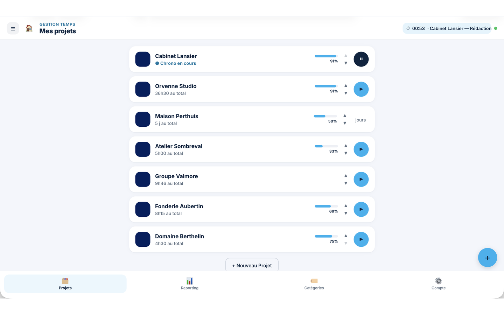Click Maison Perthuis project color icon
The width and height of the screenshot is (504, 315).
pos(143,119)
